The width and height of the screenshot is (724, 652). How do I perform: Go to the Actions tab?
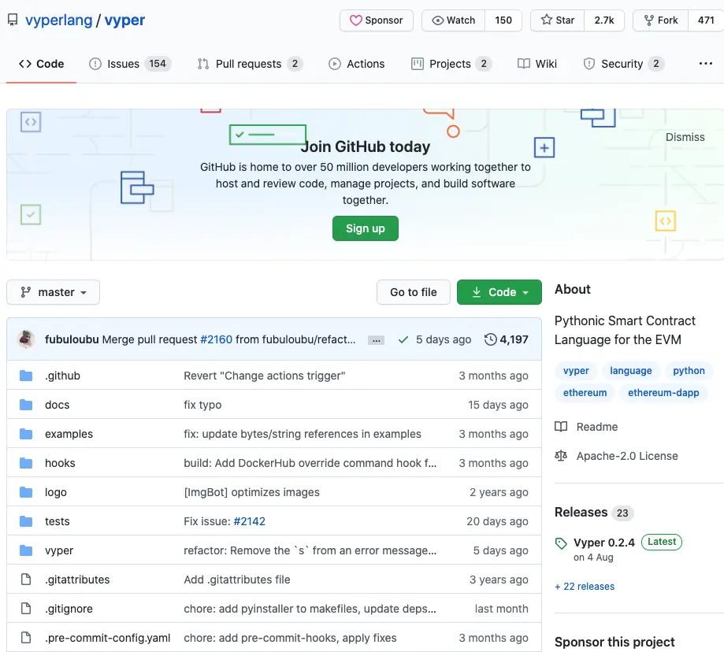(x=356, y=64)
